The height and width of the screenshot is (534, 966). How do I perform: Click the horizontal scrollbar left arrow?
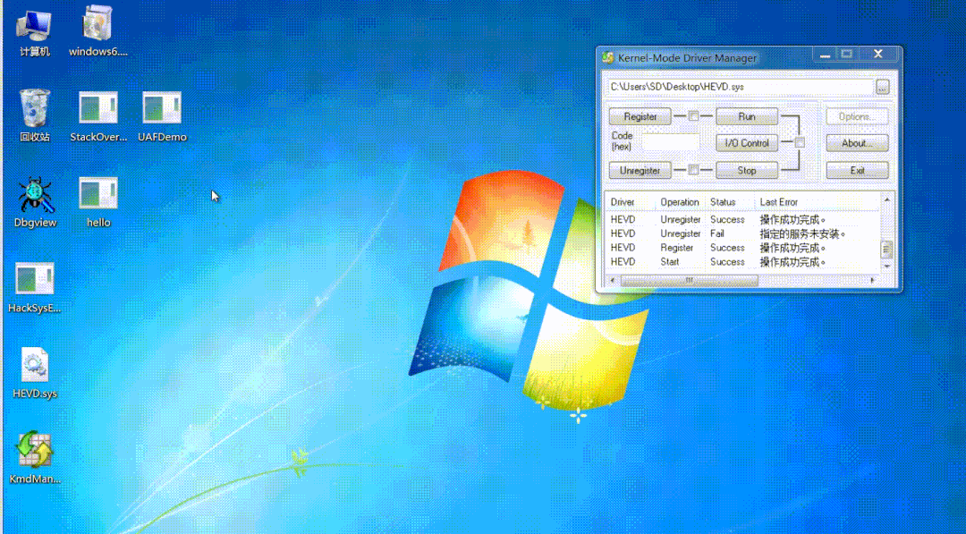pyautogui.click(x=613, y=280)
